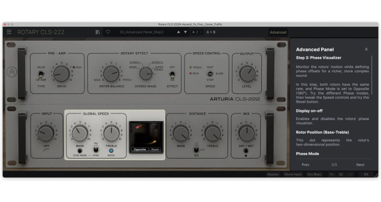This screenshot has height=202, width=381.
Task: Click the Rotor Balance knob
Action: coord(111,74)
